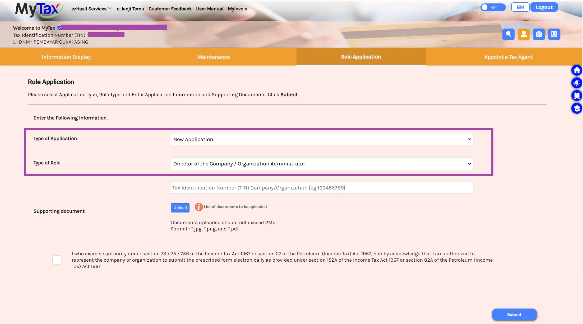Open the Appoint a Tax Agent tab
The width and height of the screenshot is (583, 324).
tap(508, 57)
